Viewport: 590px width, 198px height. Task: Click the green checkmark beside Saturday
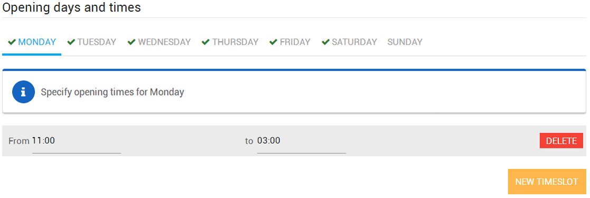[326, 42]
